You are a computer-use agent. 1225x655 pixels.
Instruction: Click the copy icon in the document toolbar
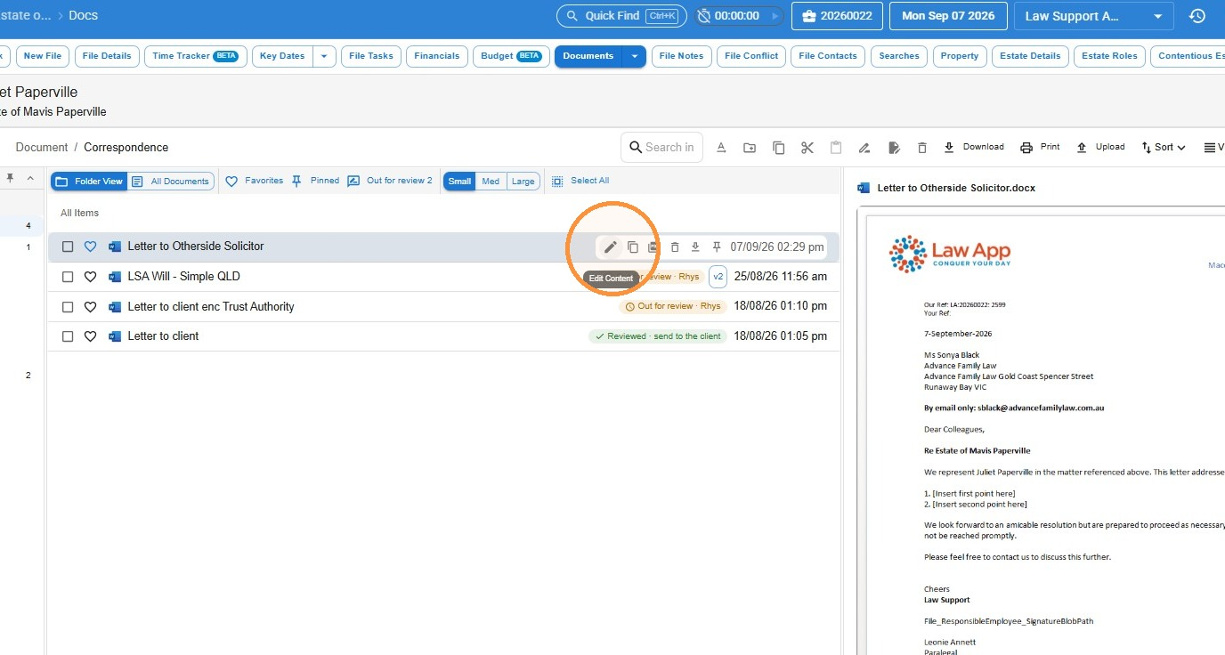[778, 148]
